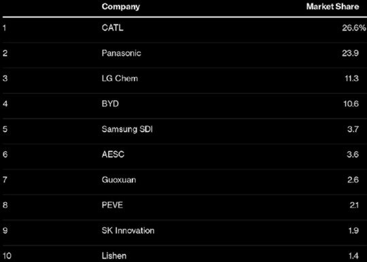This screenshot has width=367, height=262.
Task: Click the AESC company name
Action: click(113, 154)
